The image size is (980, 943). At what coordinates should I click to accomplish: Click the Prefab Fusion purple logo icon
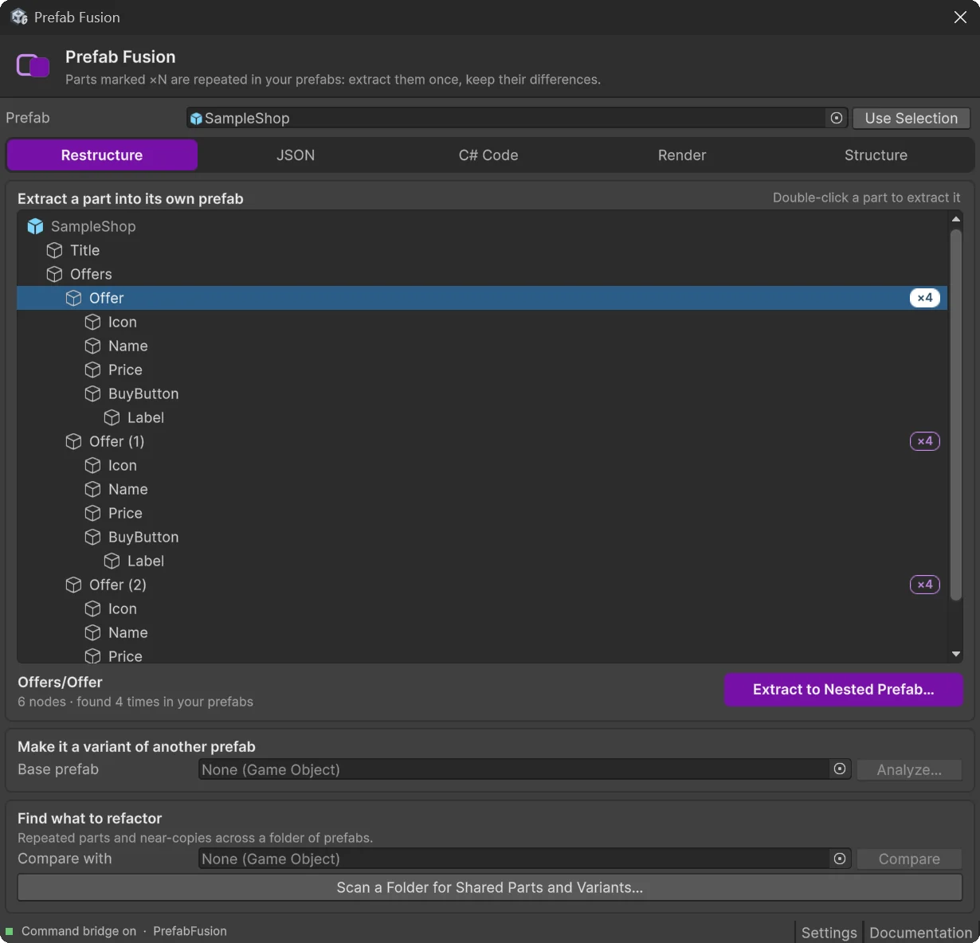pyautogui.click(x=33, y=65)
